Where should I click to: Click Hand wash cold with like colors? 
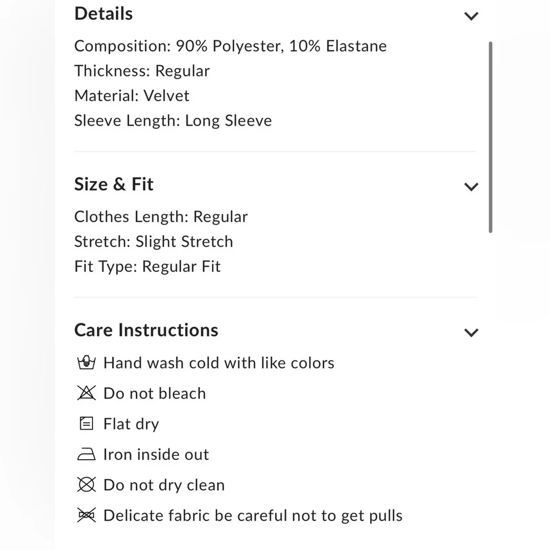click(x=219, y=363)
